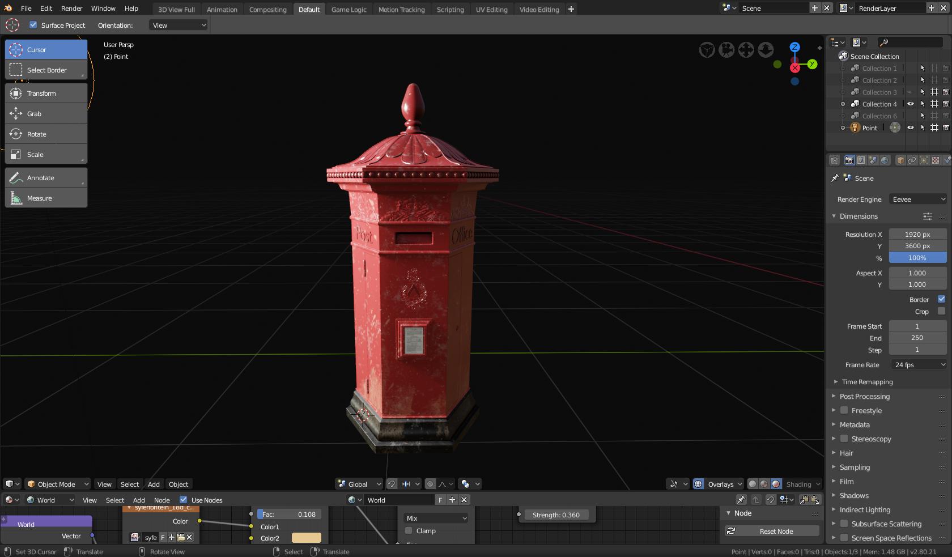The width and height of the screenshot is (952, 557).
Task: Open the Render properties tab icon
Action: 849,160
